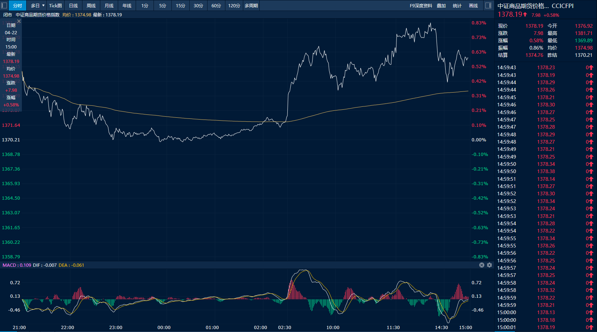Open MACD indicator settings gear

pos(489,265)
